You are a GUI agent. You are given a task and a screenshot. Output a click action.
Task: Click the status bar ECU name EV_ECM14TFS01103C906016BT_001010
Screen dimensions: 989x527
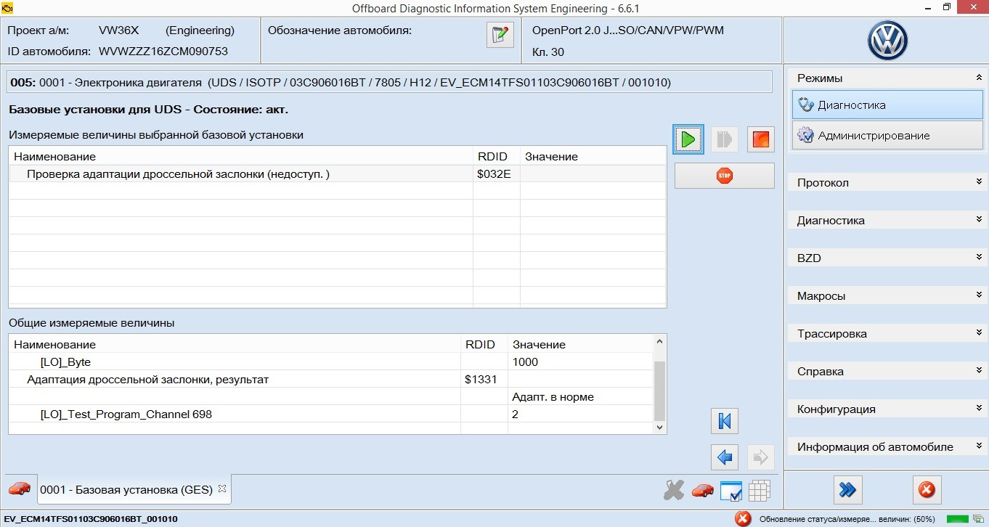[90, 519]
